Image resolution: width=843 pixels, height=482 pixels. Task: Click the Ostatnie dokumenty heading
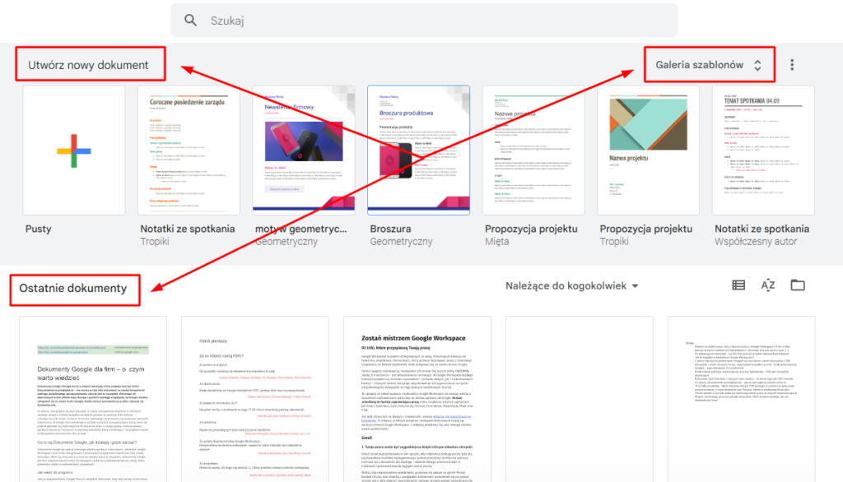tap(73, 289)
